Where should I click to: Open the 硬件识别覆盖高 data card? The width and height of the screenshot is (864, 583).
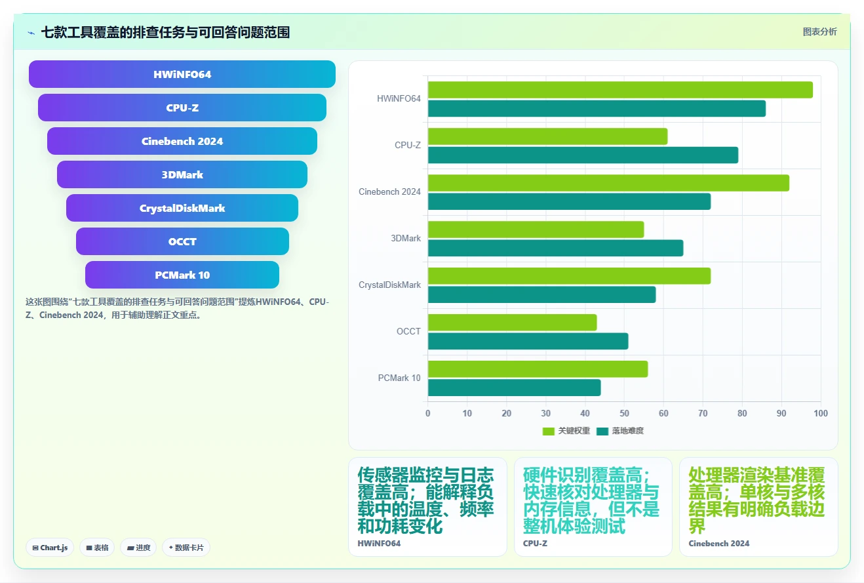pos(593,507)
